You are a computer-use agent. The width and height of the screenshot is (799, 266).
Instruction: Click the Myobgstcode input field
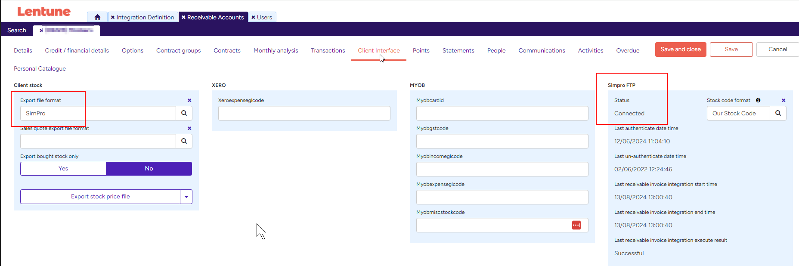coord(502,141)
